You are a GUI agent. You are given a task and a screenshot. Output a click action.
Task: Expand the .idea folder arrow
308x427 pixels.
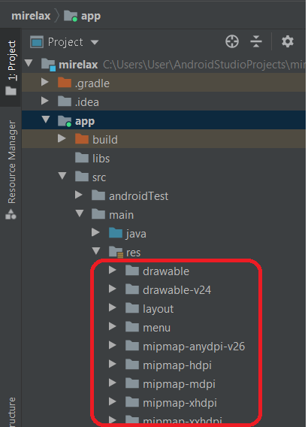pyautogui.click(x=45, y=101)
